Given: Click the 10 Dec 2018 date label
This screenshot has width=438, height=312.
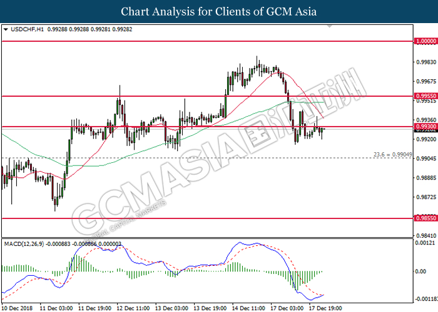Looking at the screenshot, I should tap(18, 308).
